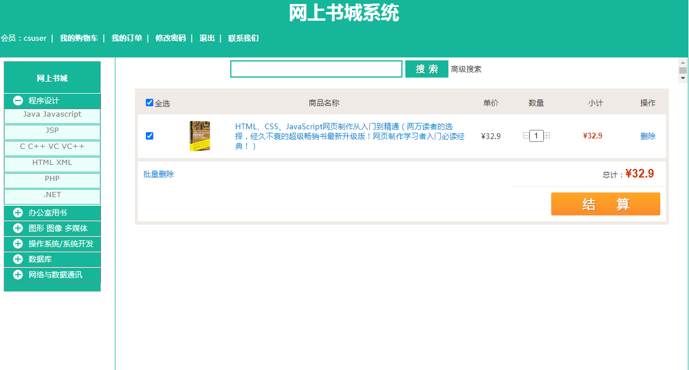
Task: Open the 操作系统/系统开发 category
Action: pyautogui.click(x=61, y=244)
